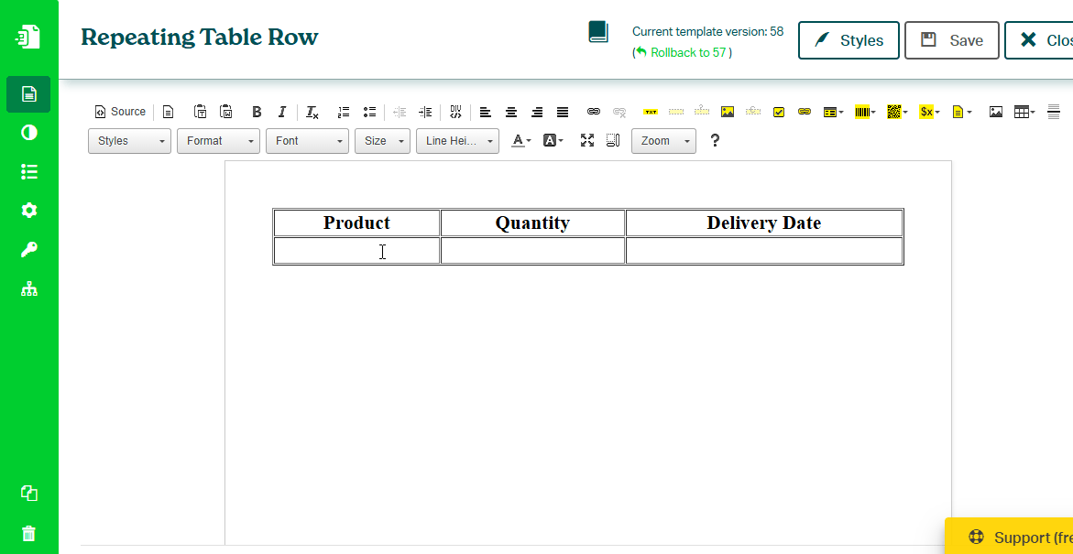Open the link insertion tool
Viewport: 1073px width, 554px height.
coord(594,112)
